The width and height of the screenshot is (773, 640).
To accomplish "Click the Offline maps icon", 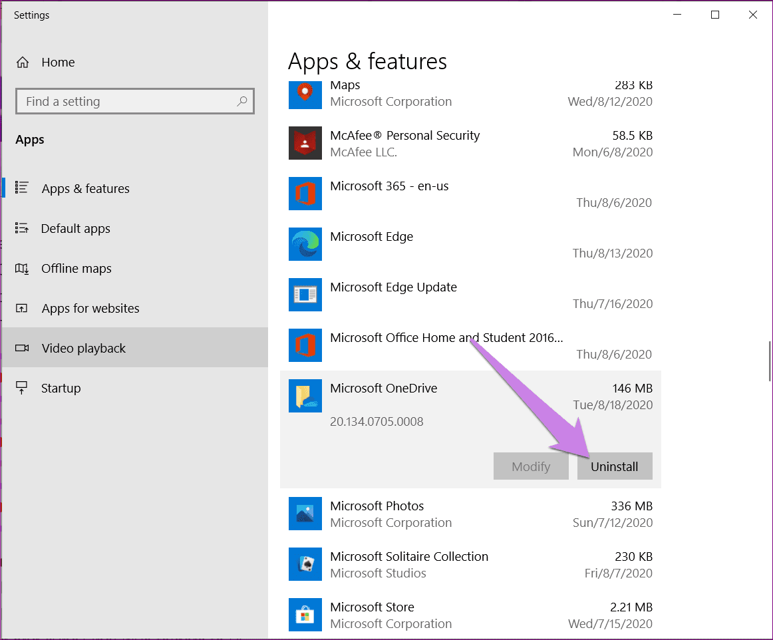I will 22,268.
